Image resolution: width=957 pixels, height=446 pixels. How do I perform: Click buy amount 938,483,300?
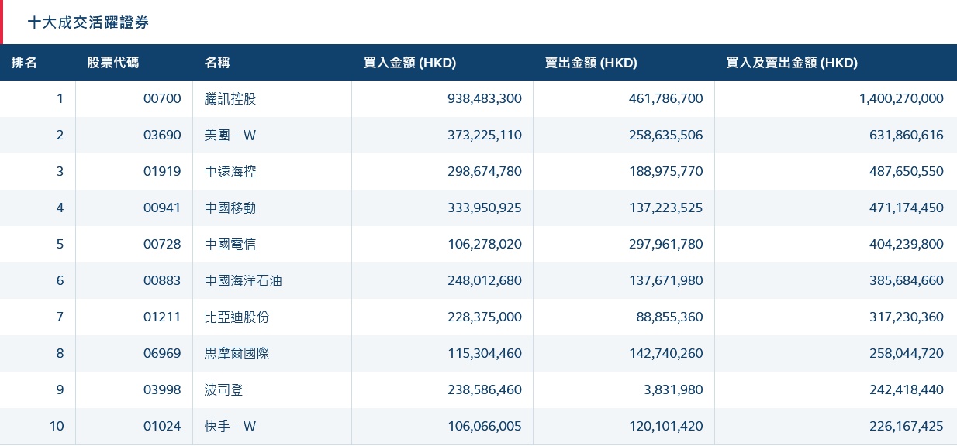coord(485,98)
